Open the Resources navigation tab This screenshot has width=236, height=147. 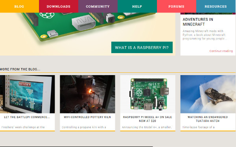tap(216, 6)
